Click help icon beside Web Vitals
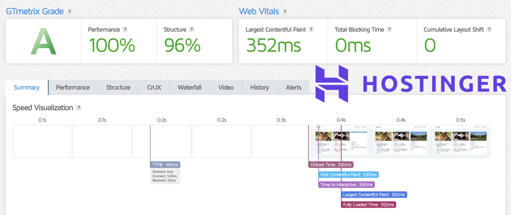Viewport: 511px width, 215px height. point(285,11)
